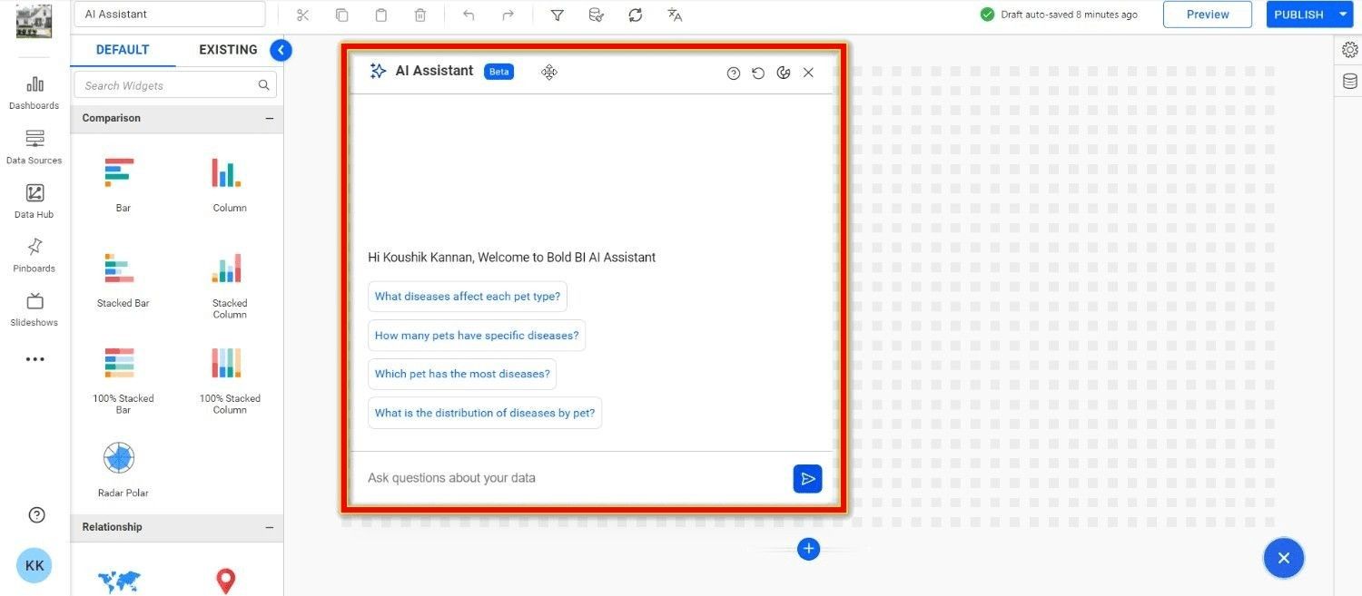The width and height of the screenshot is (1362, 596).
Task: Open the more options ellipsis in sidebar
Action: click(x=35, y=359)
